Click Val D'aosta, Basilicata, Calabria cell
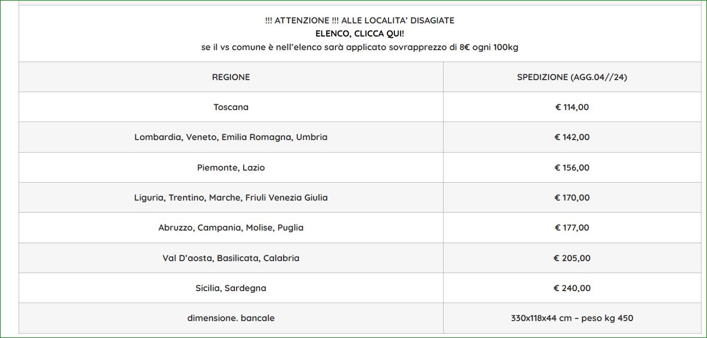The image size is (707, 338). 231,258
